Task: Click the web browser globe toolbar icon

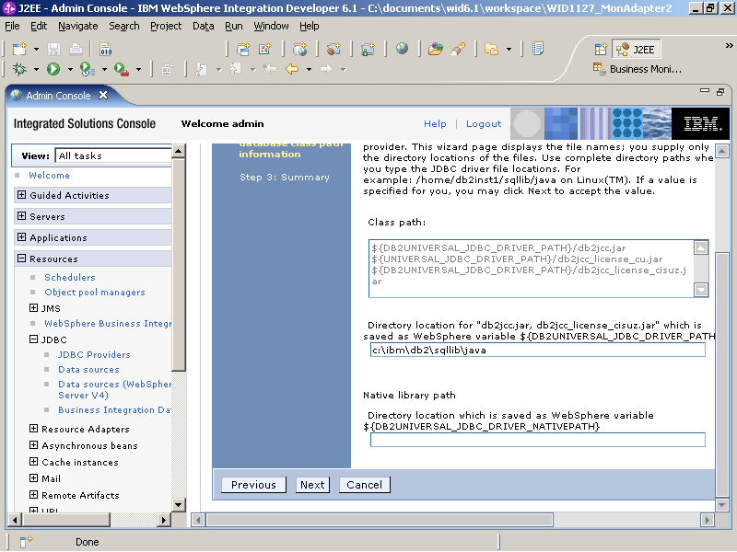Action: point(402,49)
